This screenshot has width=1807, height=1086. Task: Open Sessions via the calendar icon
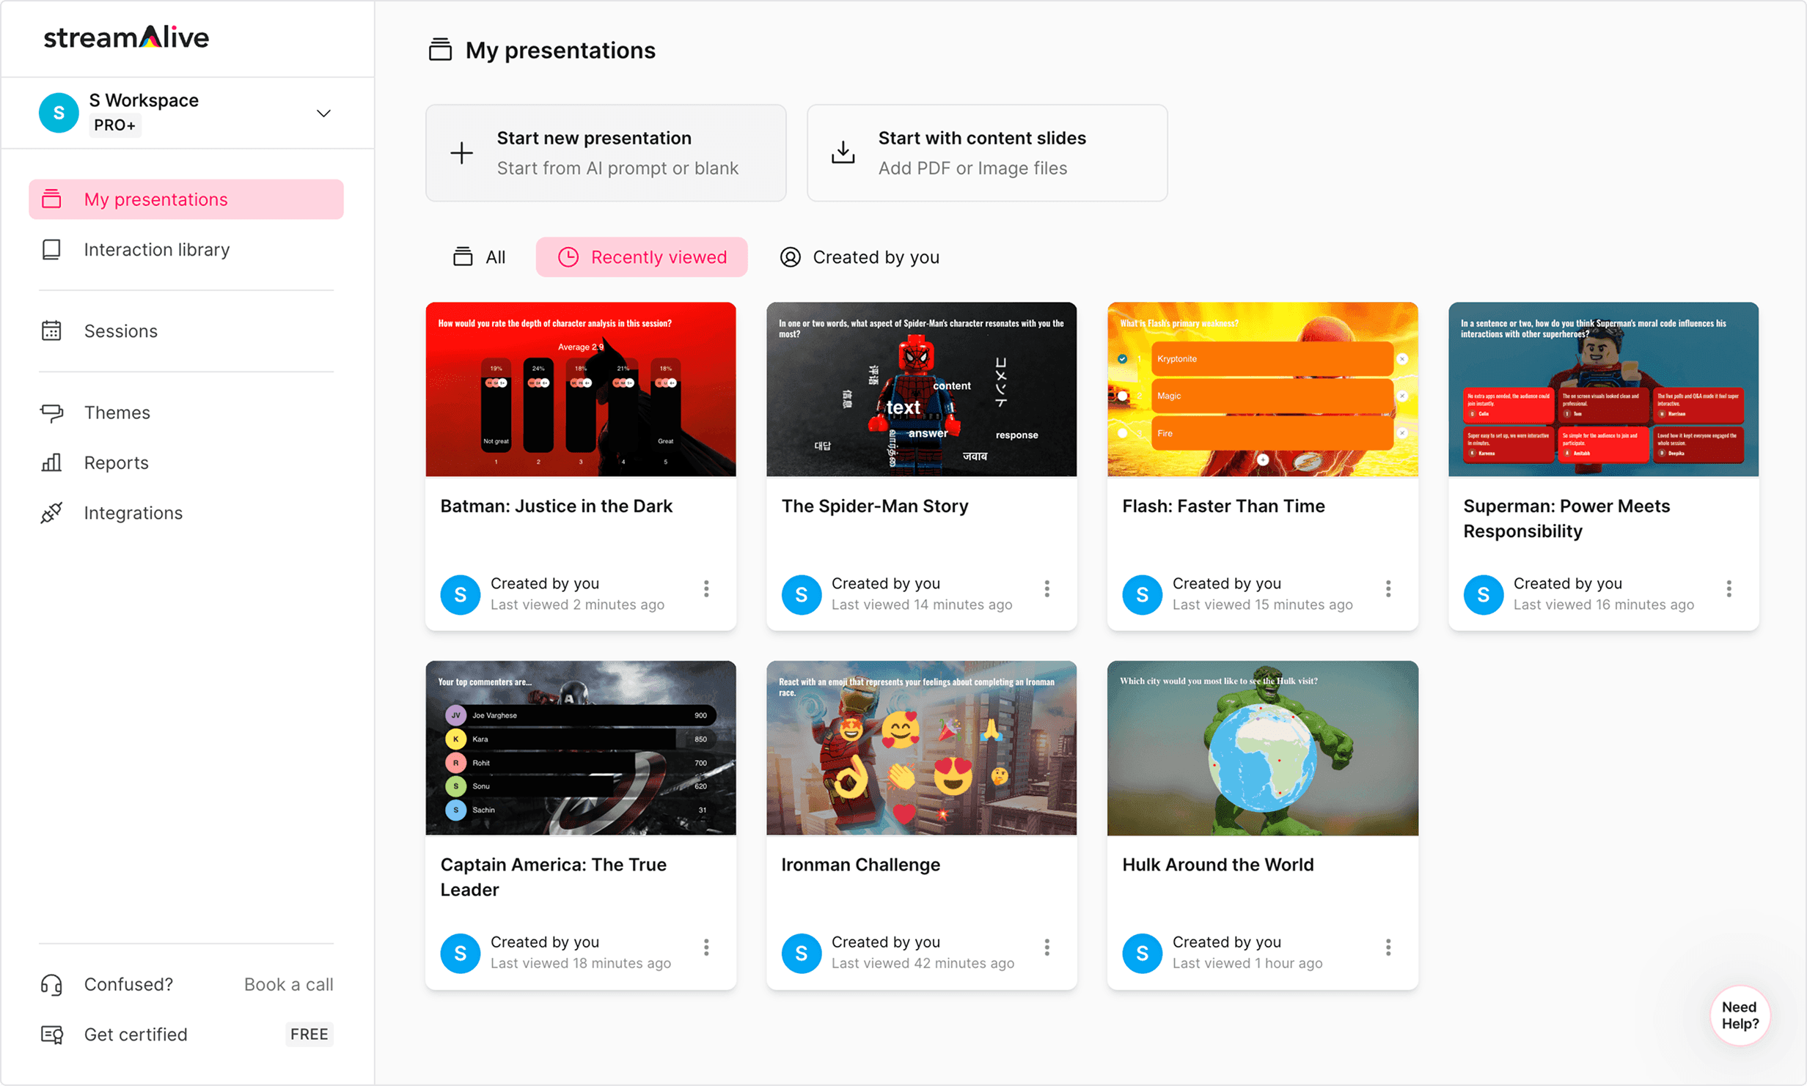click(x=52, y=330)
